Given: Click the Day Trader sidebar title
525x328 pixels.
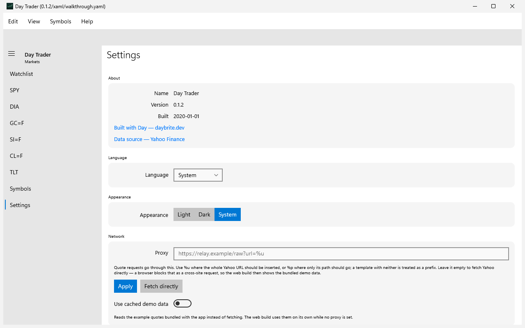Looking at the screenshot, I should 38,55.
